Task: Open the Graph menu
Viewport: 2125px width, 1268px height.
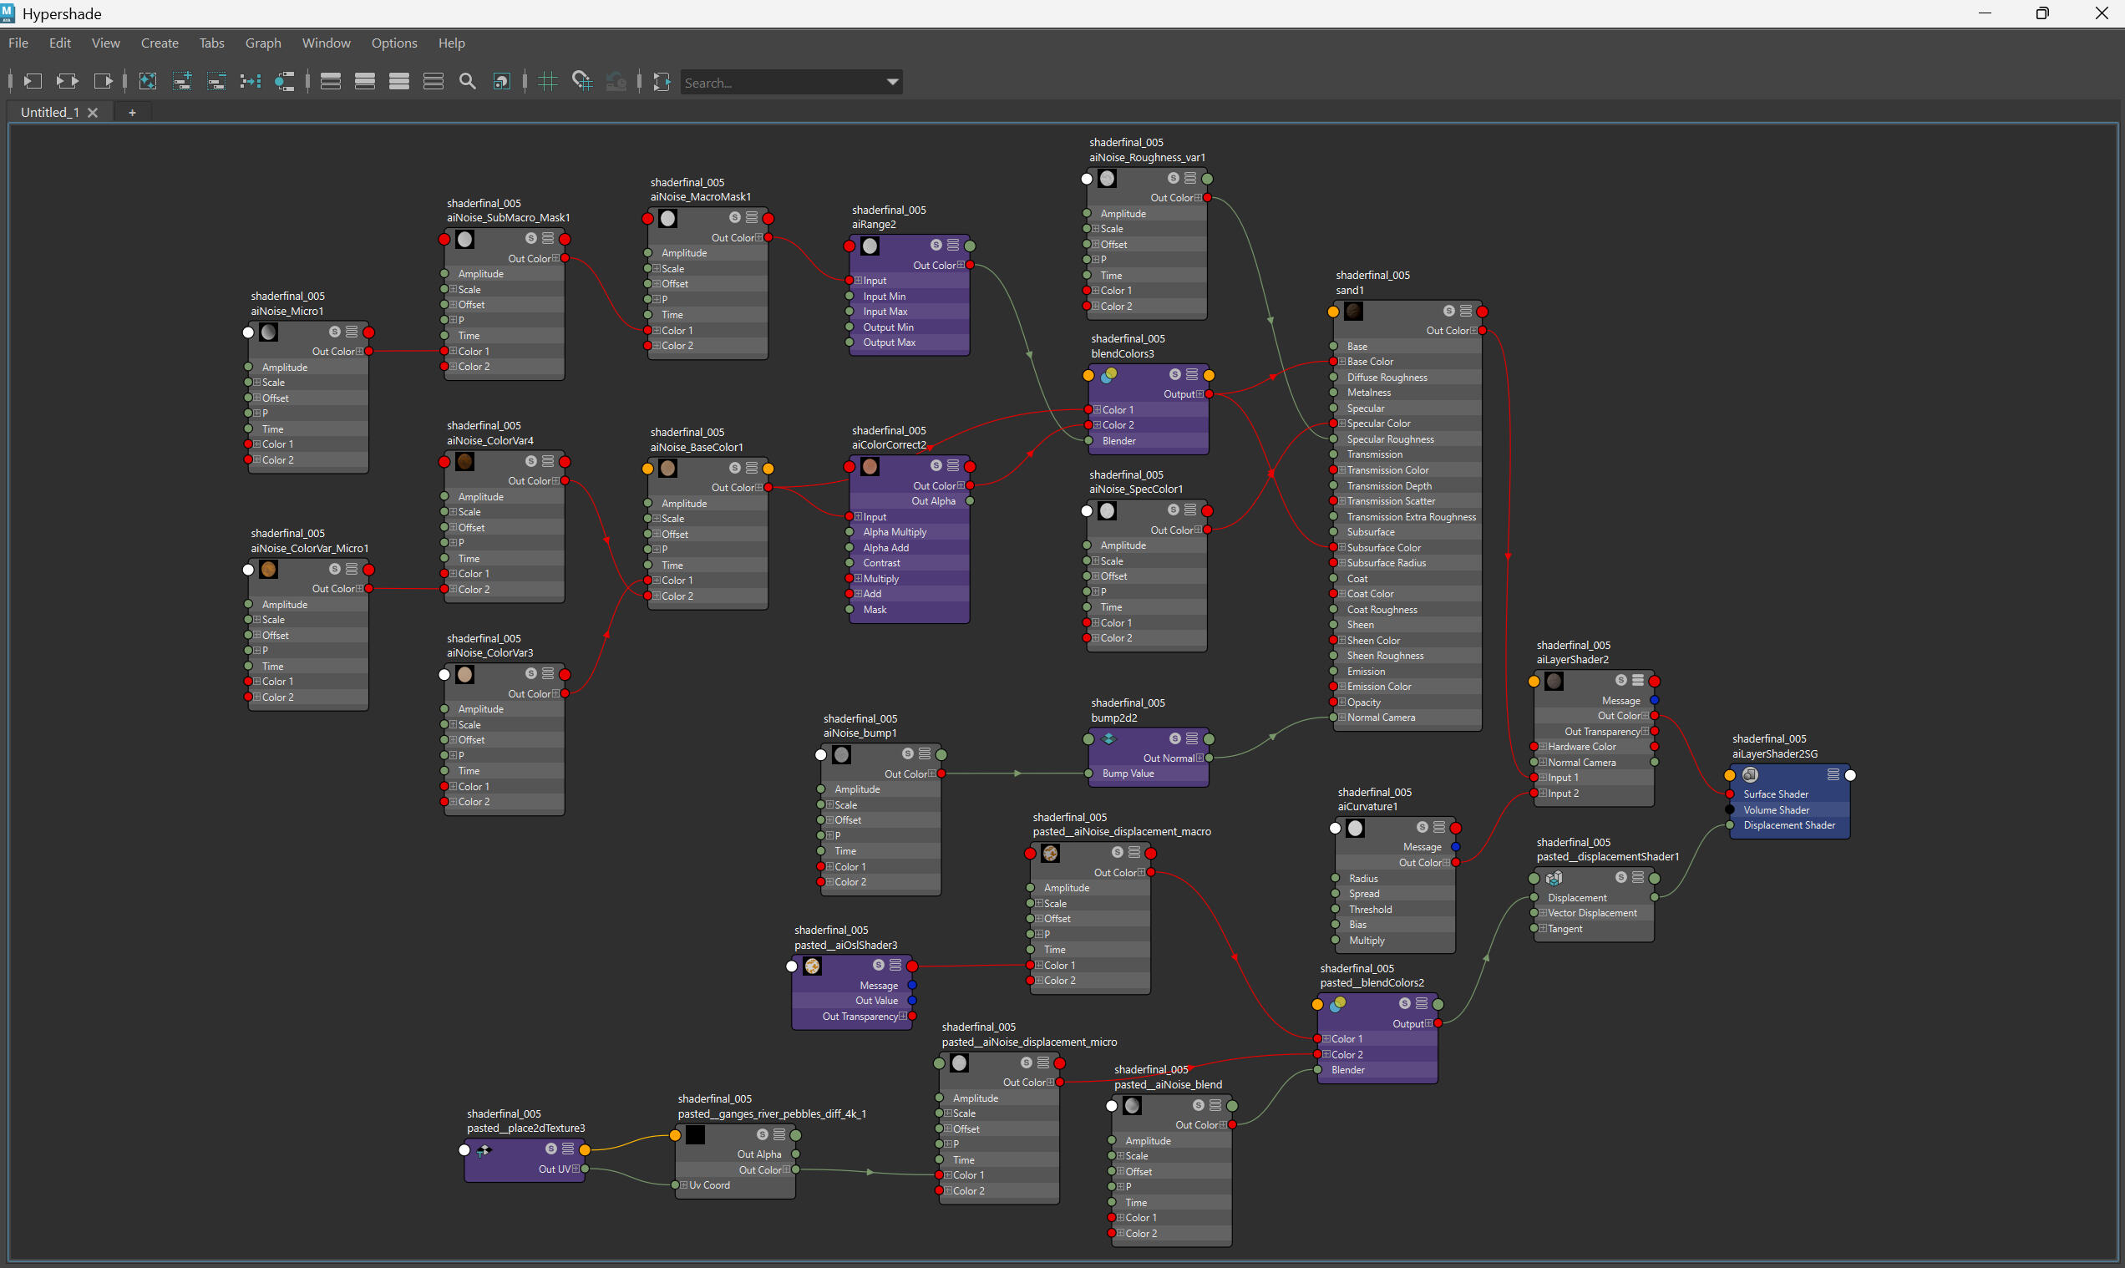Action: 262,43
